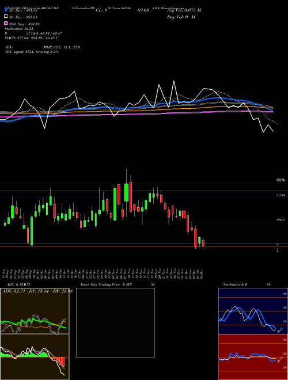Image resolution: width=288 pixels, height=380 pixels.
Task: Click the 'Stochastics: 10.23' reading
Action: (18, 29)
